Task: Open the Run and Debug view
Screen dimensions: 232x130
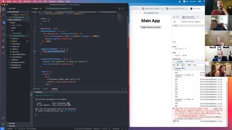Action: 3,28
